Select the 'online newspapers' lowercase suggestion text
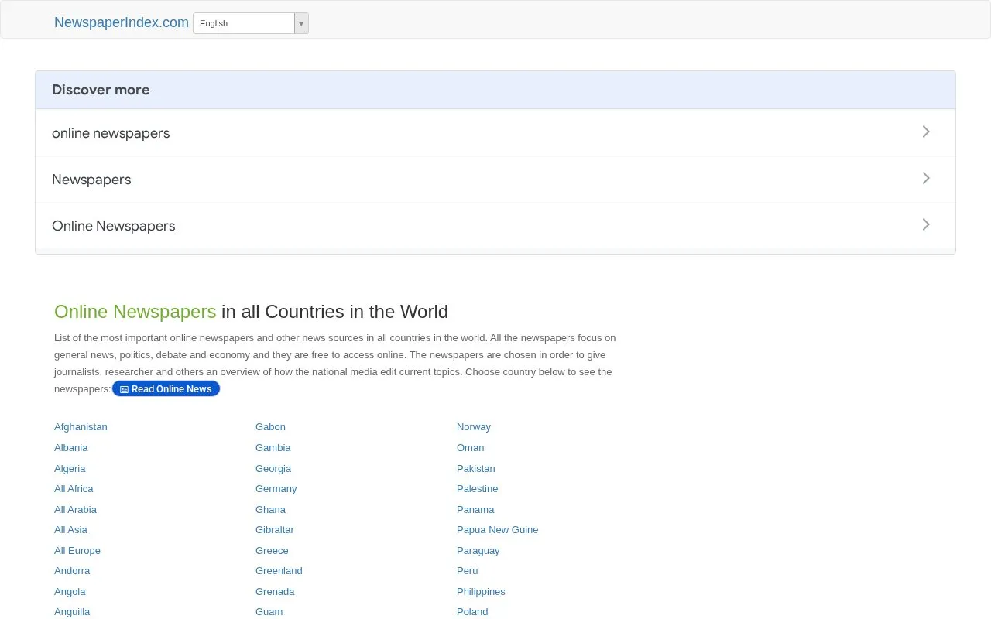This screenshot has height=619, width=991. (111, 133)
